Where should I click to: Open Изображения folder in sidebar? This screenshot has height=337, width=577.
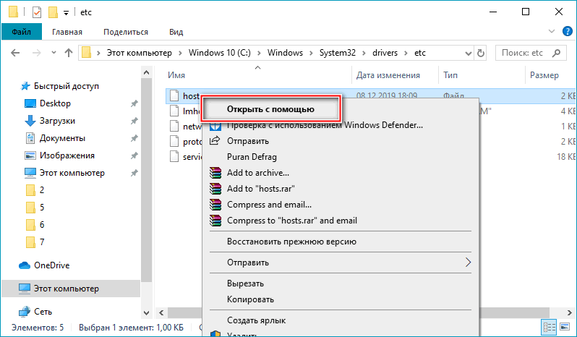67,155
